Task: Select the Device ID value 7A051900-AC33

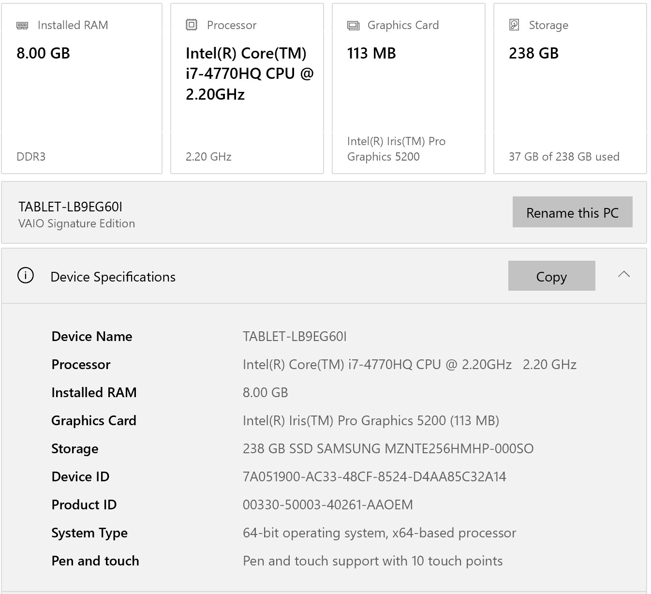Action: click(374, 477)
